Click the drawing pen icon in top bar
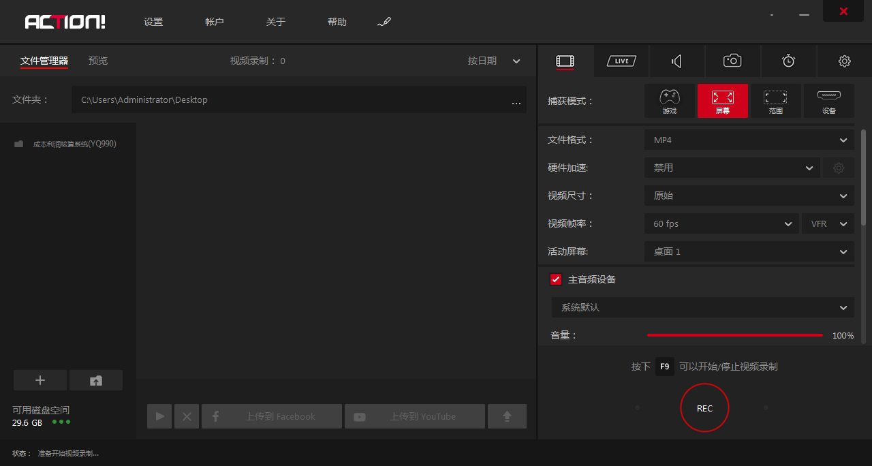The width and height of the screenshot is (872, 466). click(384, 22)
